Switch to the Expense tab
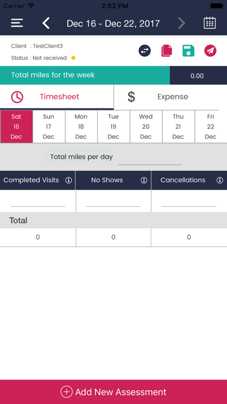The width and height of the screenshot is (227, 404). pyautogui.click(x=170, y=97)
